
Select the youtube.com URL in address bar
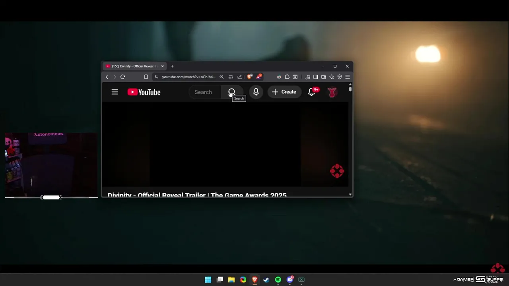tap(188, 77)
